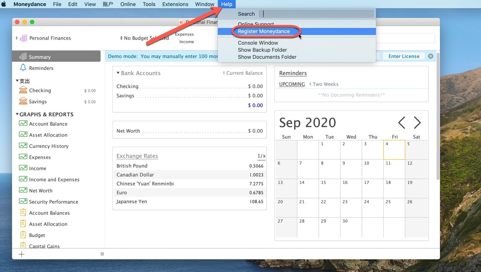Go to previous month with left arrow
Screen dimensions: 481x272
pos(401,123)
